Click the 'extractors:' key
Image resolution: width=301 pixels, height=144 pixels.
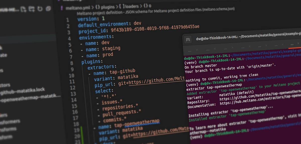pyautogui.click(x=102, y=67)
